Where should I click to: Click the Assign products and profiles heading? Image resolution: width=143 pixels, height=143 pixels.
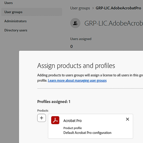[x=76, y=66]
